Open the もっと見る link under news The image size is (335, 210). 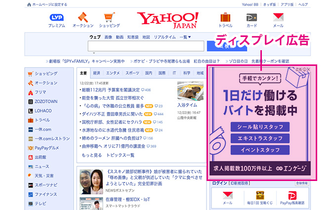click(x=91, y=155)
